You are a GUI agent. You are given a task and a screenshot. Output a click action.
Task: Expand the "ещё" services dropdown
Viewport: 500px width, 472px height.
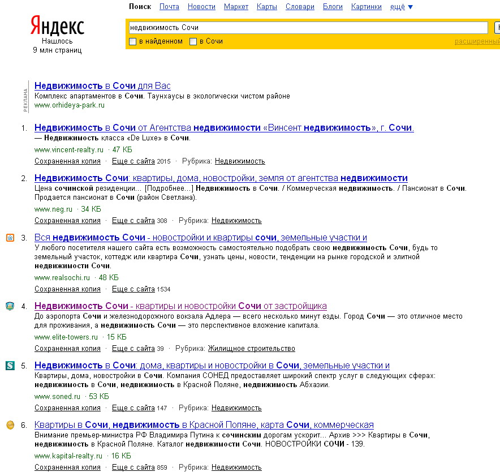click(401, 7)
